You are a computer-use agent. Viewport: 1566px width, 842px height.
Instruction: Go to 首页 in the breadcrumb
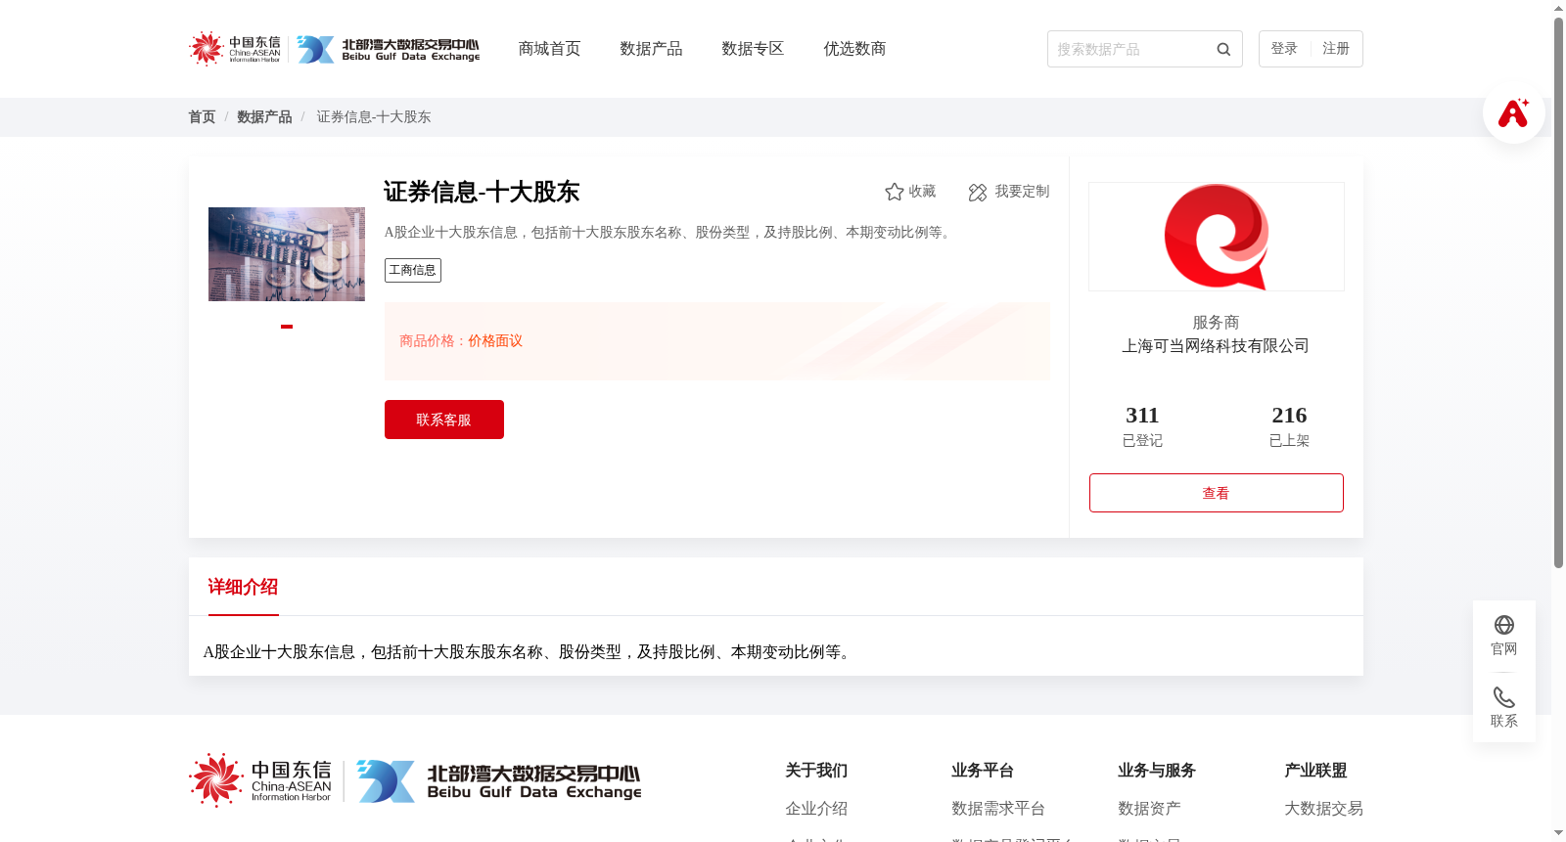click(x=202, y=116)
